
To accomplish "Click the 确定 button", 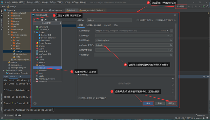I will point(148,103).
